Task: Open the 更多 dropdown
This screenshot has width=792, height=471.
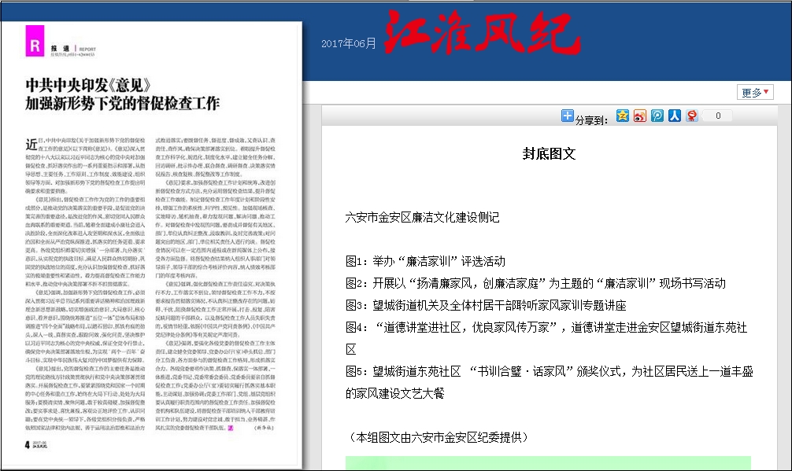Action: [755, 92]
